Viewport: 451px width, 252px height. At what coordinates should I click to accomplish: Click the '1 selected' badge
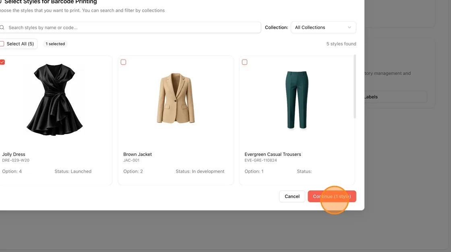pyautogui.click(x=55, y=44)
